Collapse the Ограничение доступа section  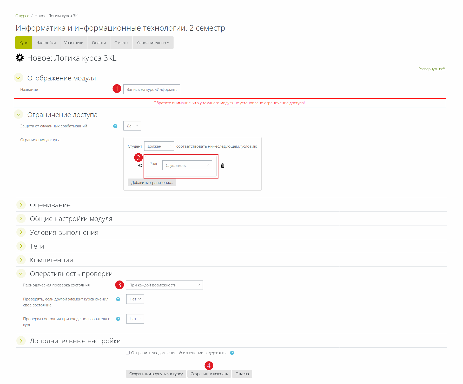click(x=18, y=115)
